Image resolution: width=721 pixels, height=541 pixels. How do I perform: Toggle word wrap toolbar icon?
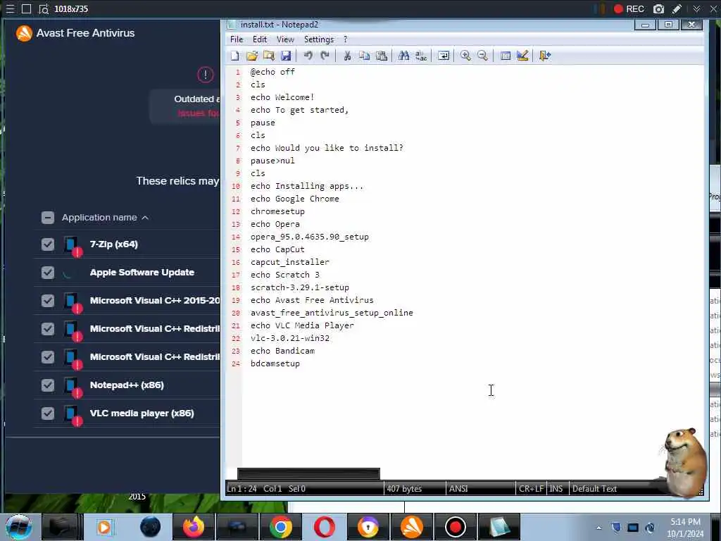444,56
